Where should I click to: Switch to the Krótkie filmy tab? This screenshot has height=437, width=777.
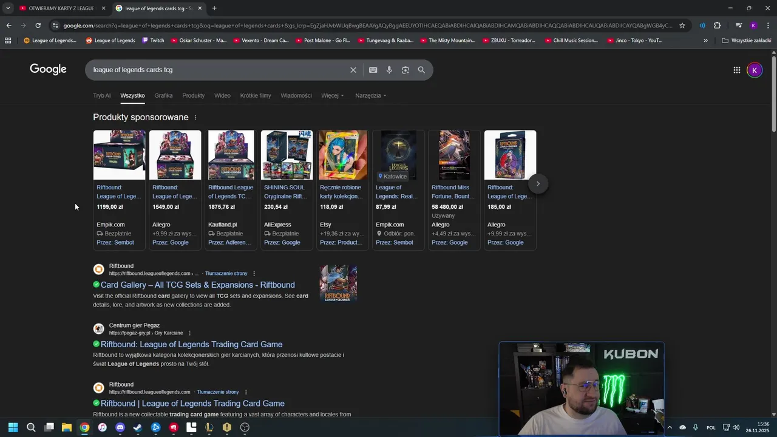pyautogui.click(x=256, y=96)
